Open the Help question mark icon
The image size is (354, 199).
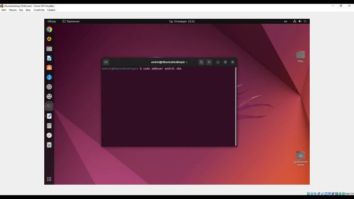pyautogui.click(x=49, y=77)
